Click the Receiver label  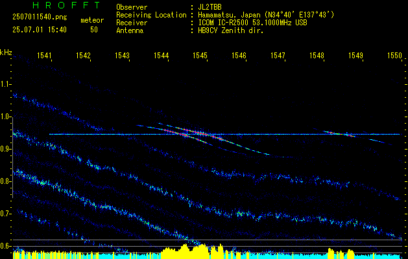[132, 23]
